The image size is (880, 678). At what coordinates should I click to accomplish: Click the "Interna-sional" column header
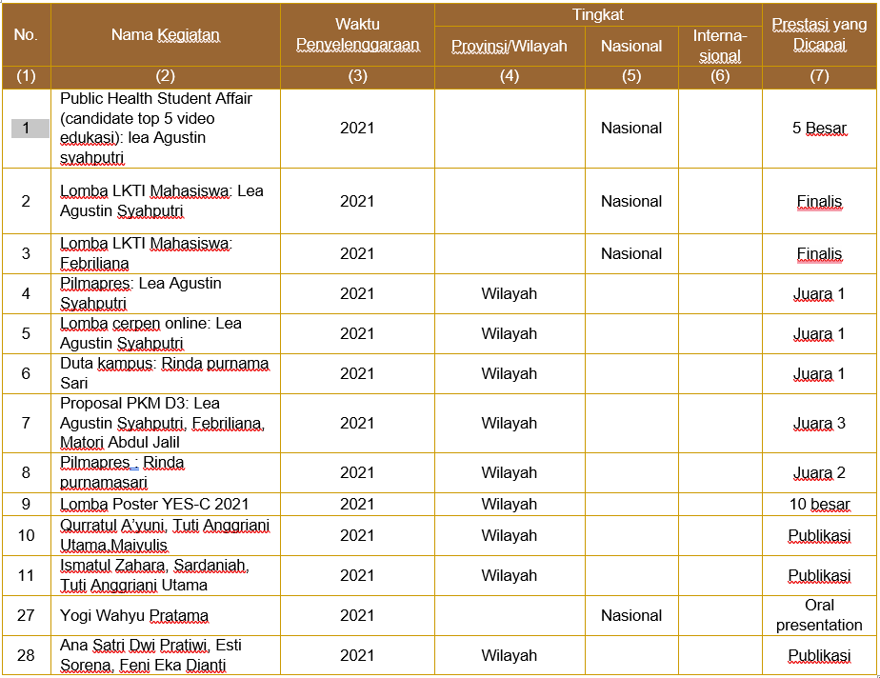click(x=719, y=46)
